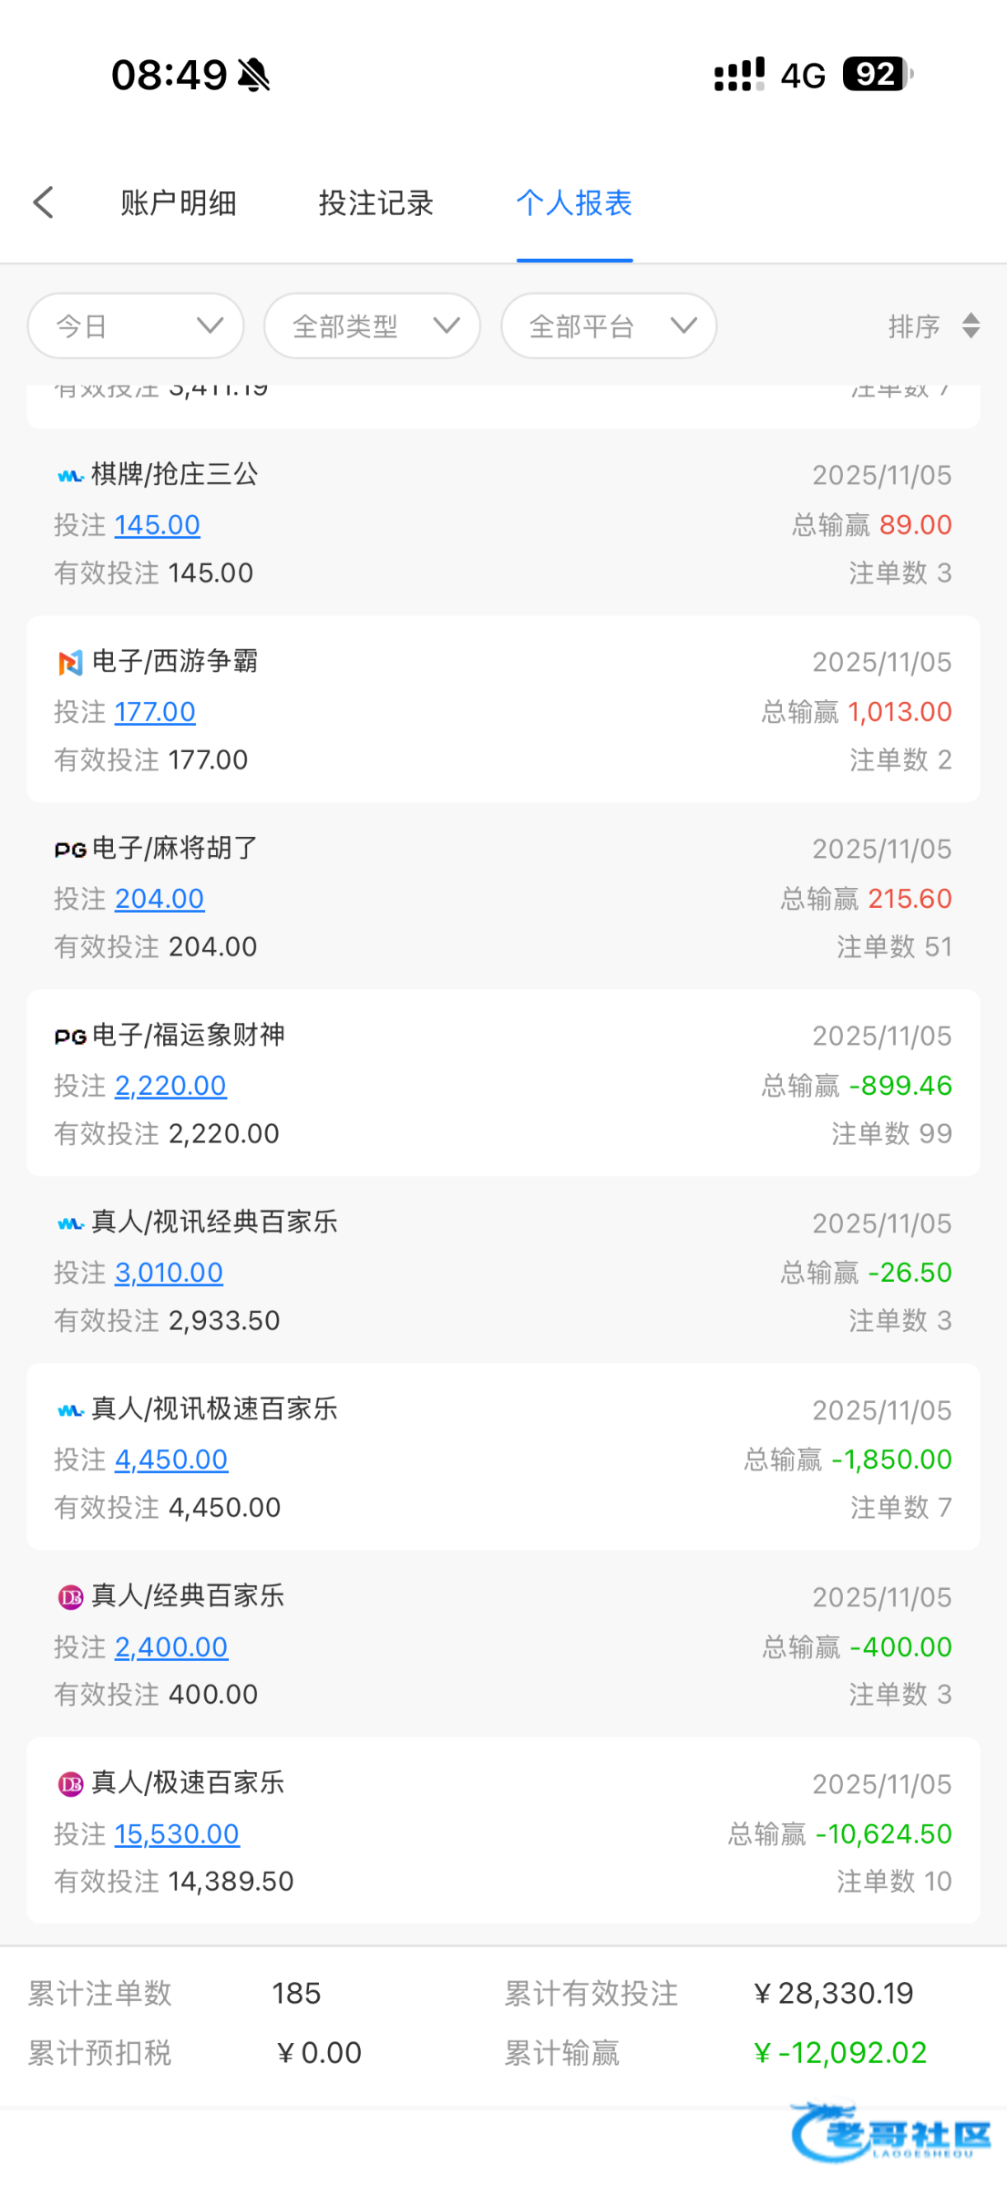Switch to the 投注记录 tab

[375, 202]
